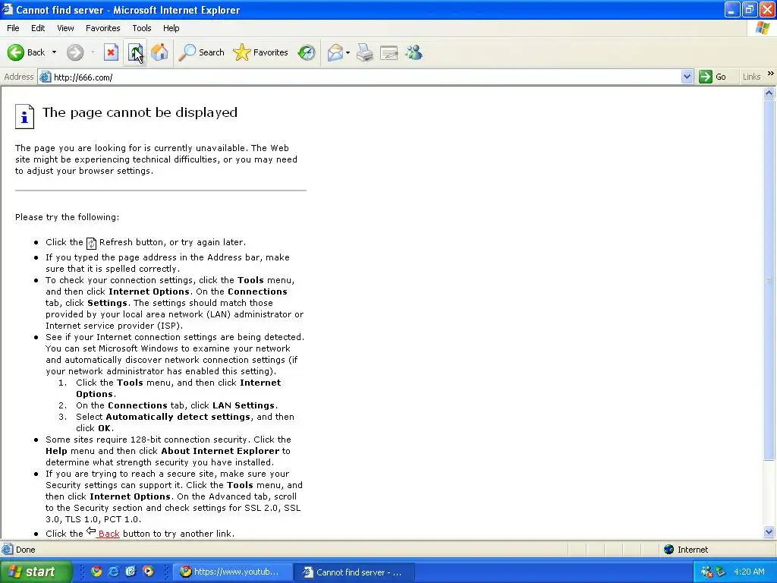The width and height of the screenshot is (777, 583).
Task: Open the Back history dropdown arrow
Action: [54, 52]
